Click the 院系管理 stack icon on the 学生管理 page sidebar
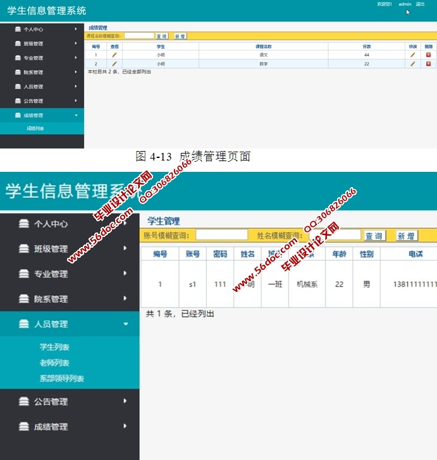This screenshot has width=437, height=460. 24,299
